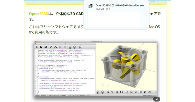Close the Editor dock via its round X
Viewport: 195px width, 102px height.
[35, 44]
